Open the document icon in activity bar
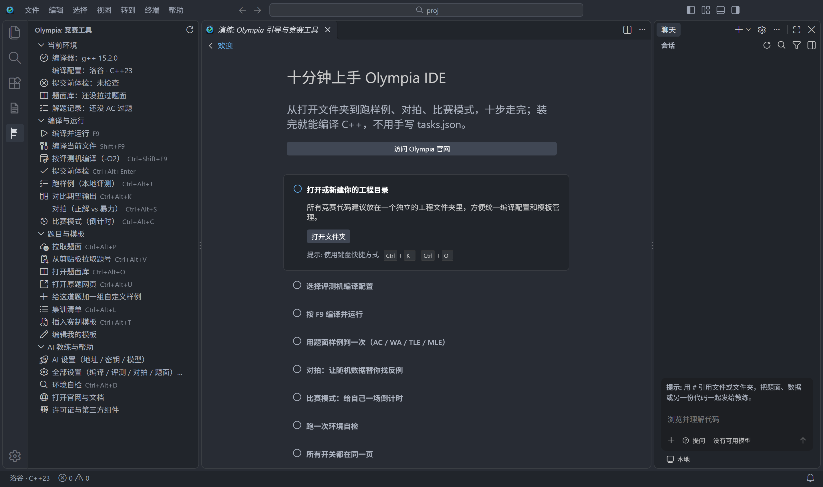 pyautogui.click(x=15, y=108)
